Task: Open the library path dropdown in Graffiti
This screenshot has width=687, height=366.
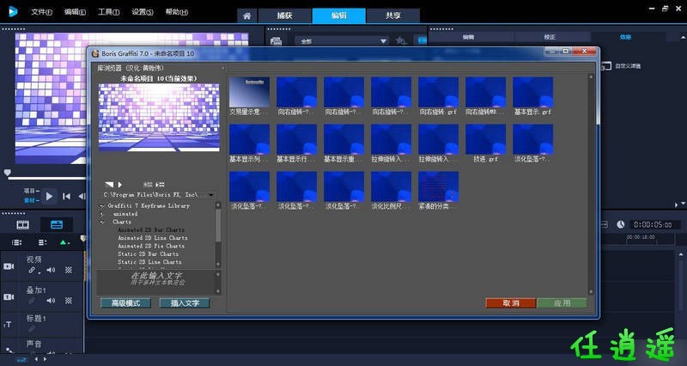Action: [211, 195]
